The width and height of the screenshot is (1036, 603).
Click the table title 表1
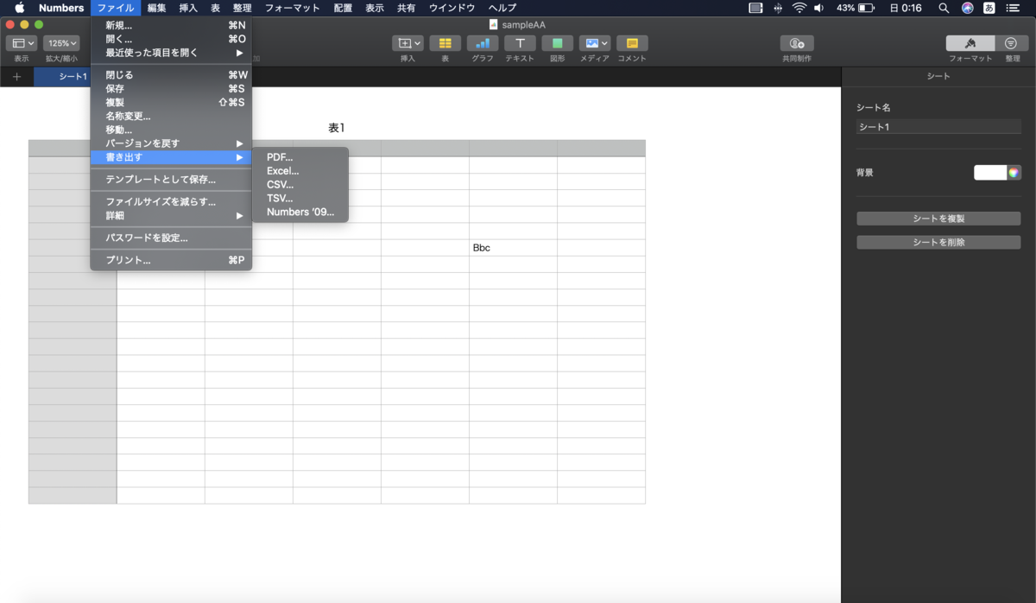point(337,128)
